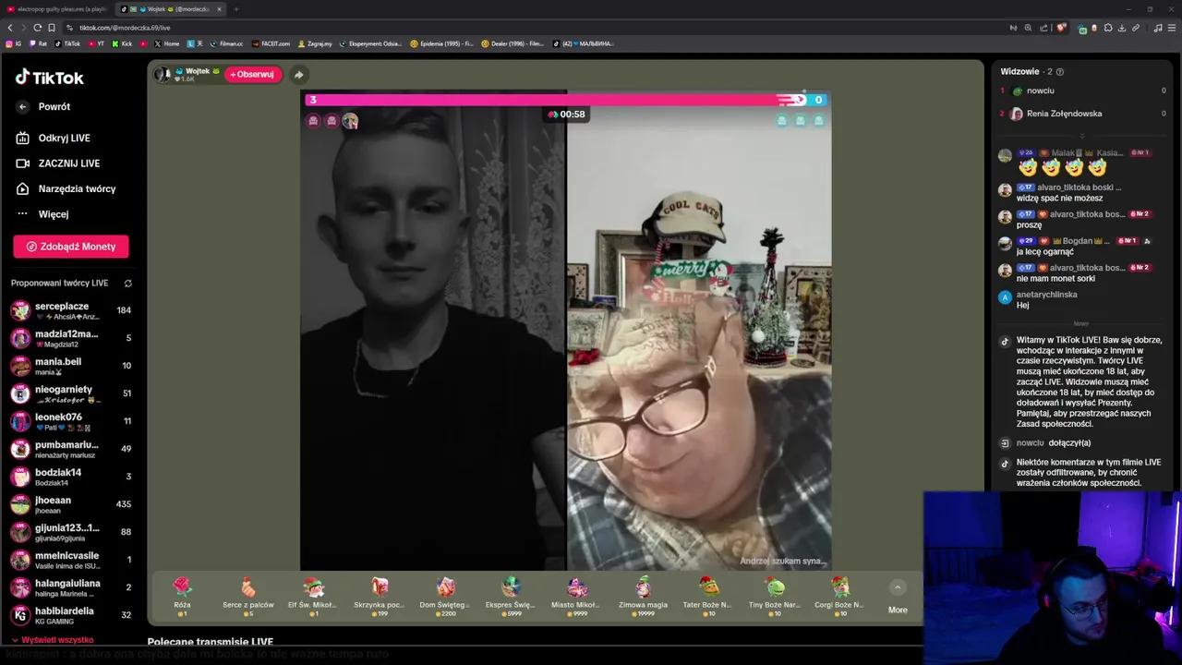Share the Wojtek live stream

(x=298, y=75)
